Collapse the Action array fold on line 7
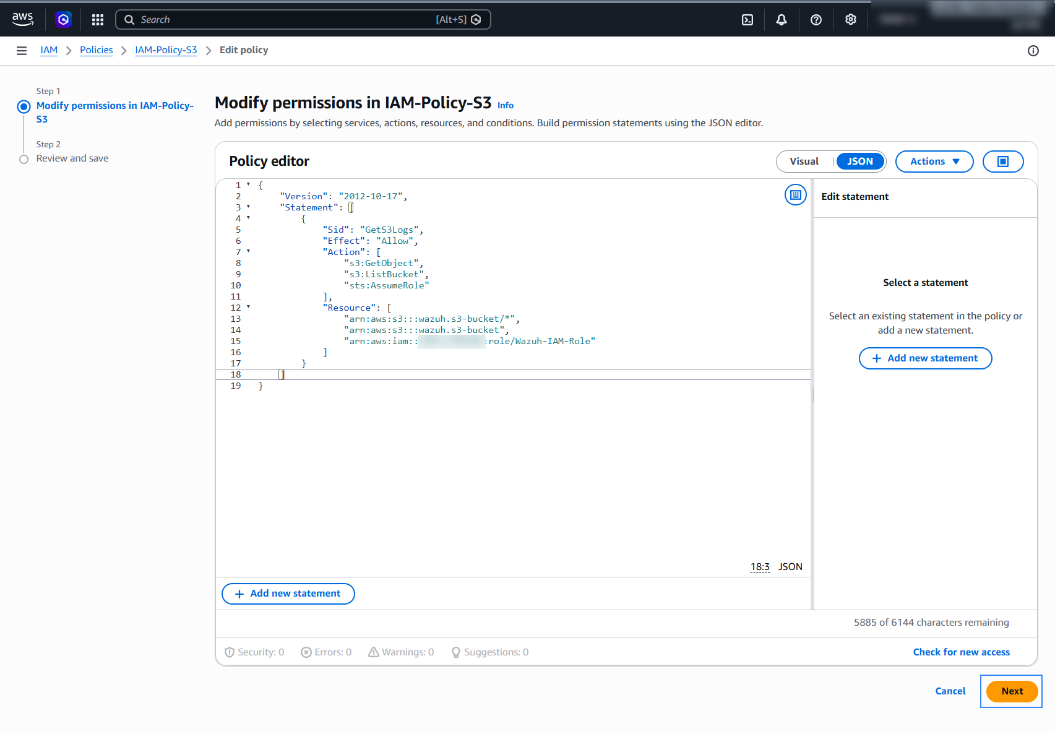Viewport: 1055px width, 734px height. pos(249,251)
